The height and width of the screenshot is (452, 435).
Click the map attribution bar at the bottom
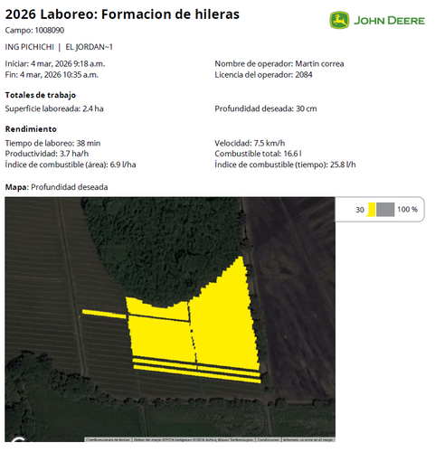point(210,439)
